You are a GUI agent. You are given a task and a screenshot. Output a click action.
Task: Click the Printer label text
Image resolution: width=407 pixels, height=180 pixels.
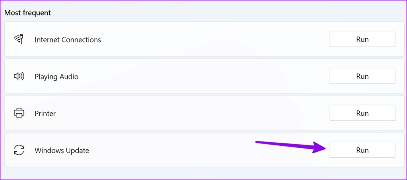(45, 114)
